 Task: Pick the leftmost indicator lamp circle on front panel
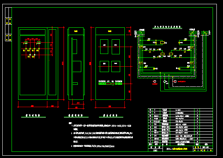[26, 49]
